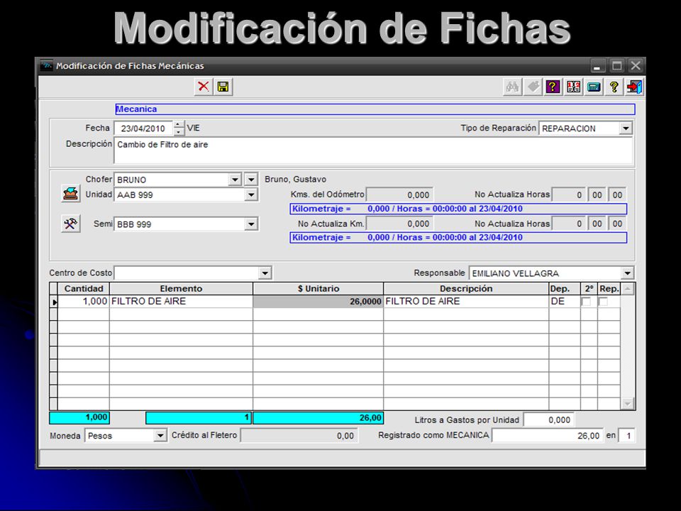Open the Chofer BRUNO dropdown arrow

pyautogui.click(x=235, y=180)
